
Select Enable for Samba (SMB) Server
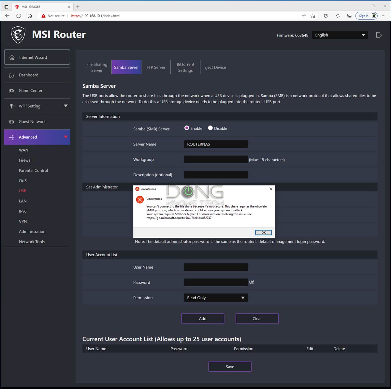187,128
